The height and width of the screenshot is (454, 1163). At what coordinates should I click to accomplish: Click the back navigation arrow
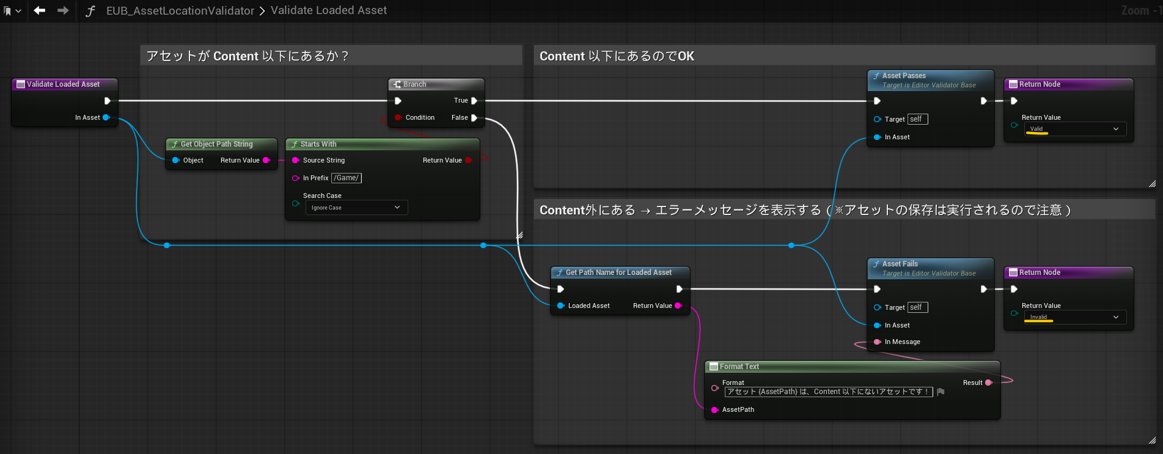(40, 10)
